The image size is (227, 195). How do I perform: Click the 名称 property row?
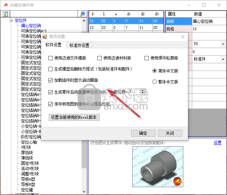196,22
